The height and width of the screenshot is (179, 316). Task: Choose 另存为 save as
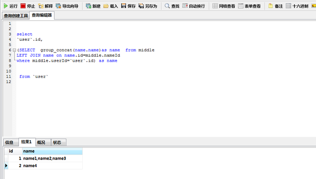[x=148, y=6]
